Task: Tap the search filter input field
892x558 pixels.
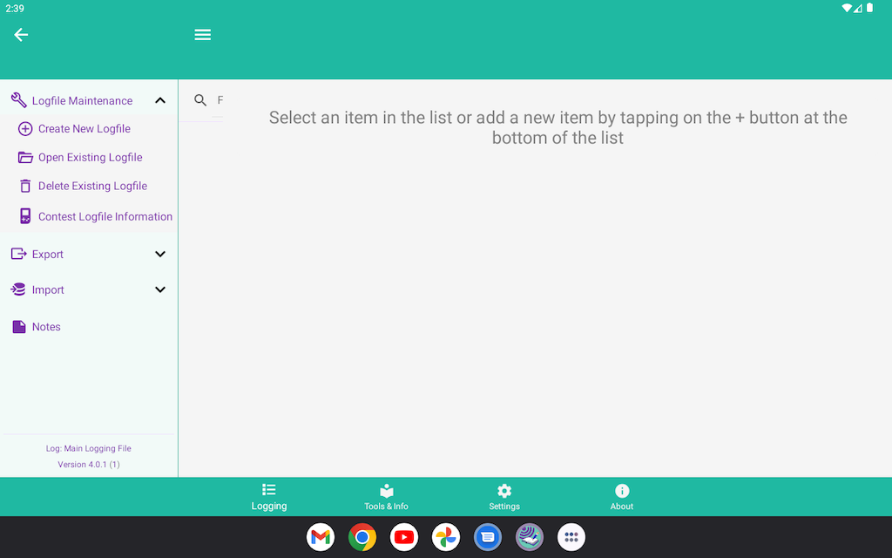Action: click(220, 100)
